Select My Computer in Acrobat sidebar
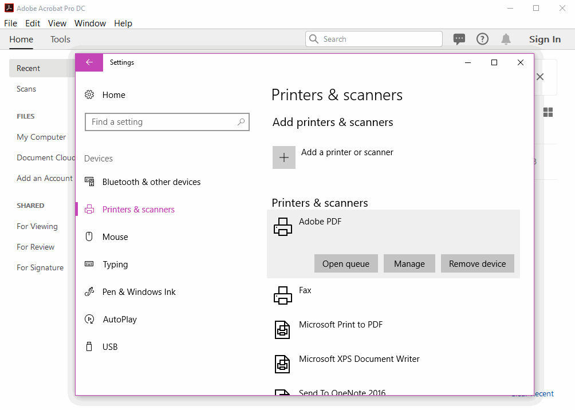575x410 pixels. tap(41, 137)
